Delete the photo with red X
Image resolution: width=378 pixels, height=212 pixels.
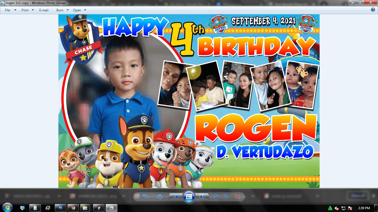[237, 197]
